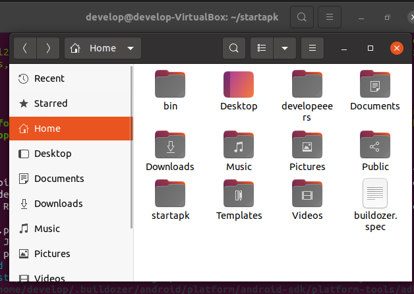Expand view options dropdown arrow
414x294 pixels.
285,48
